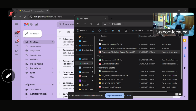
Task: Reload the Gmail page in Chrome
Action: (x=25, y=17)
